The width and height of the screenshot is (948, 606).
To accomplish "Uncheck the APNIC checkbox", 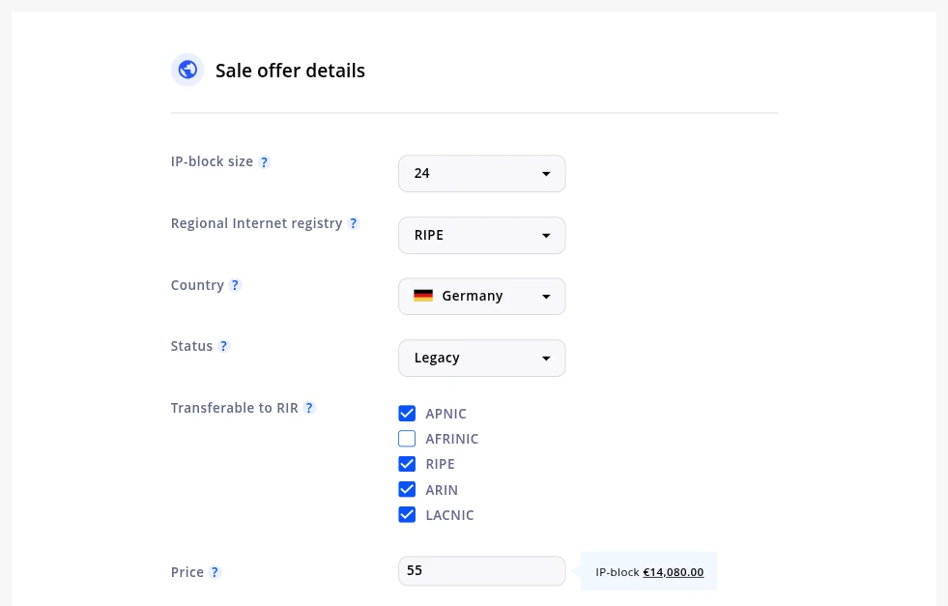I will click(x=407, y=414).
